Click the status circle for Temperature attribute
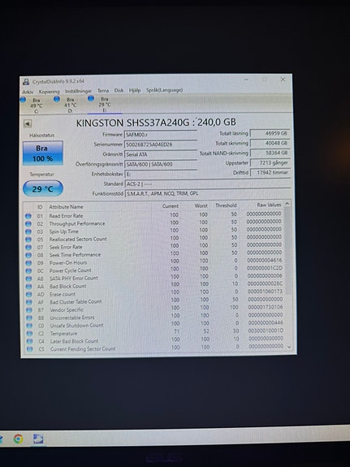This screenshot has height=467, width=350. coord(29,333)
